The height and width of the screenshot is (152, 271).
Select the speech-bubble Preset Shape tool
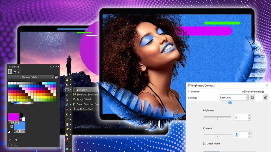point(67,149)
